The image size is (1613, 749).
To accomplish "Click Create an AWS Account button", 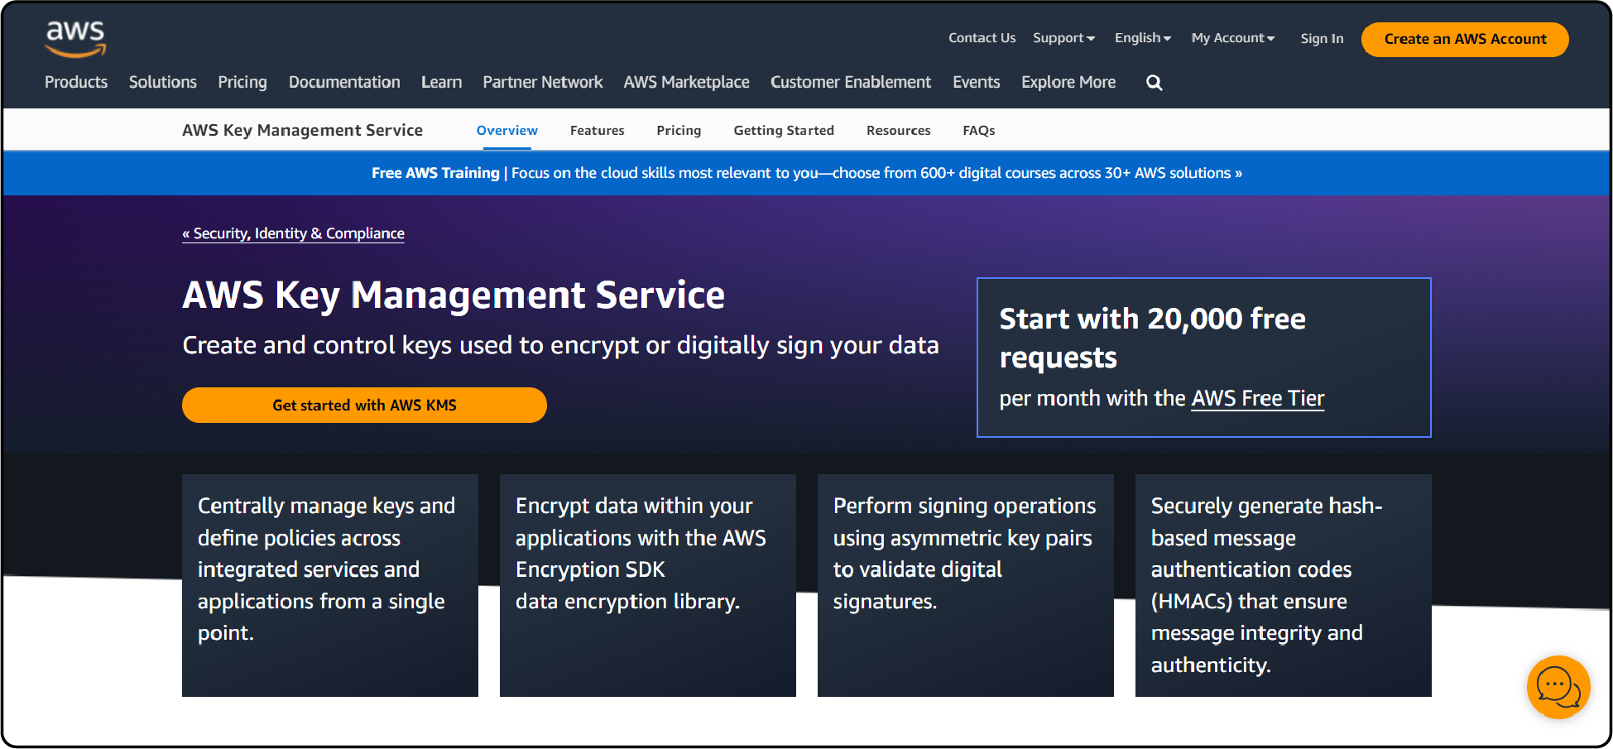I will click(x=1465, y=40).
